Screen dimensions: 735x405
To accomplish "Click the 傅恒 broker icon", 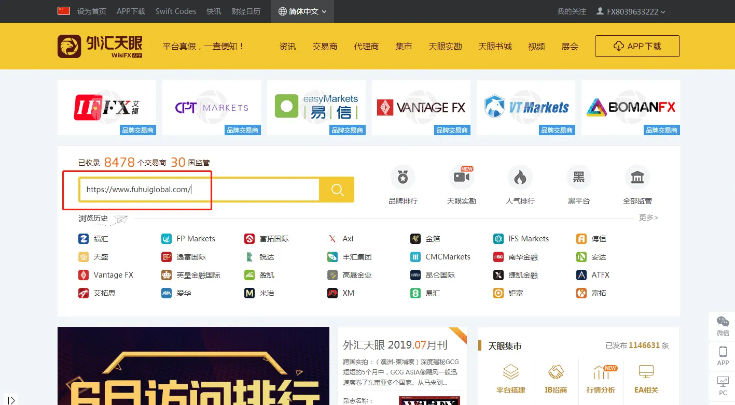I will tap(581, 239).
